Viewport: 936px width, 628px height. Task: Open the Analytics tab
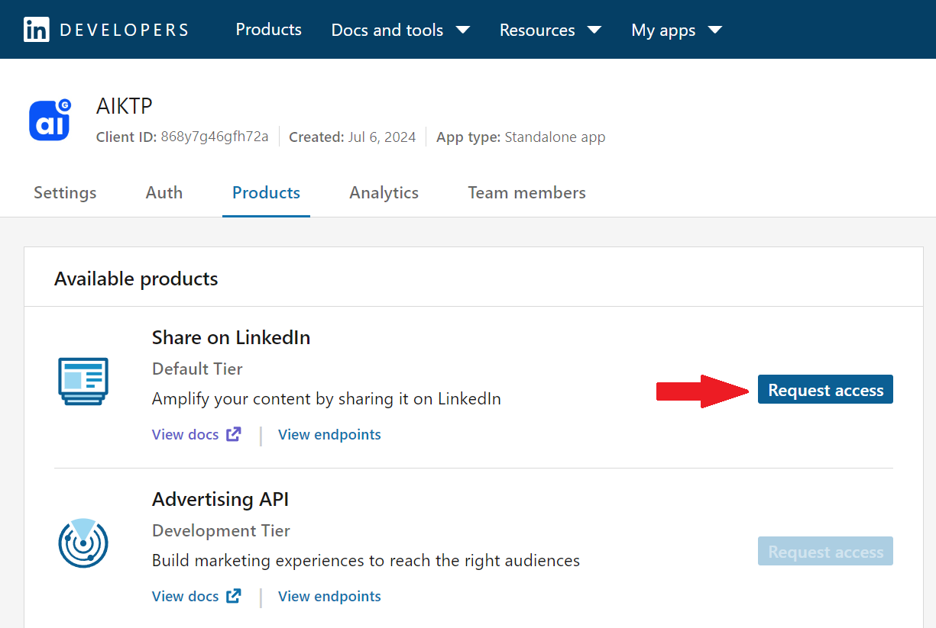coord(384,193)
